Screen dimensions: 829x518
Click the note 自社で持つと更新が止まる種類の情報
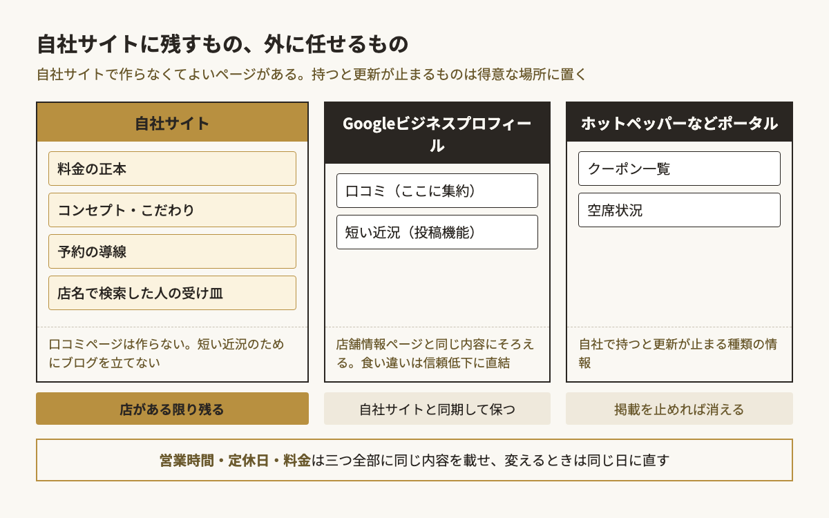pyautogui.click(x=678, y=353)
